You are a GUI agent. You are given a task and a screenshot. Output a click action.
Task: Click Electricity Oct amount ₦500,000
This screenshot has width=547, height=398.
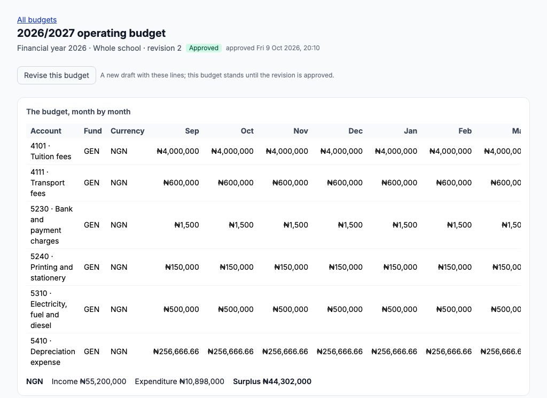pyautogui.click(x=236, y=309)
